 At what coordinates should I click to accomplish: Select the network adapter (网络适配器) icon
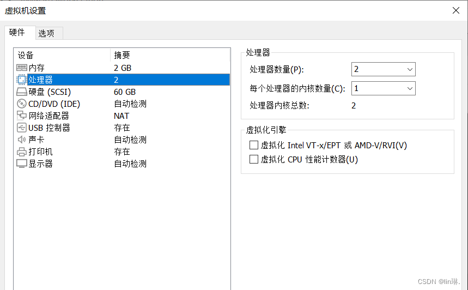[21, 116]
